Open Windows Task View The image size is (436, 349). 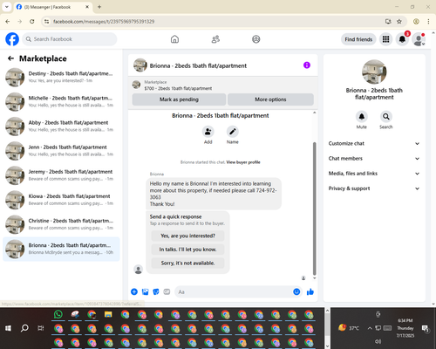coord(41,328)
